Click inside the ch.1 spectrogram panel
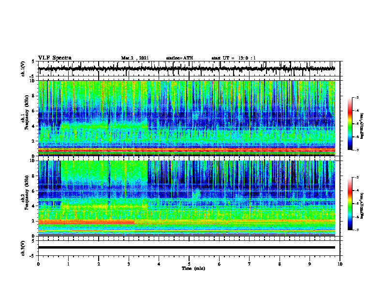Viewport: 383px width, 296px height. click(x=187, y=118)
